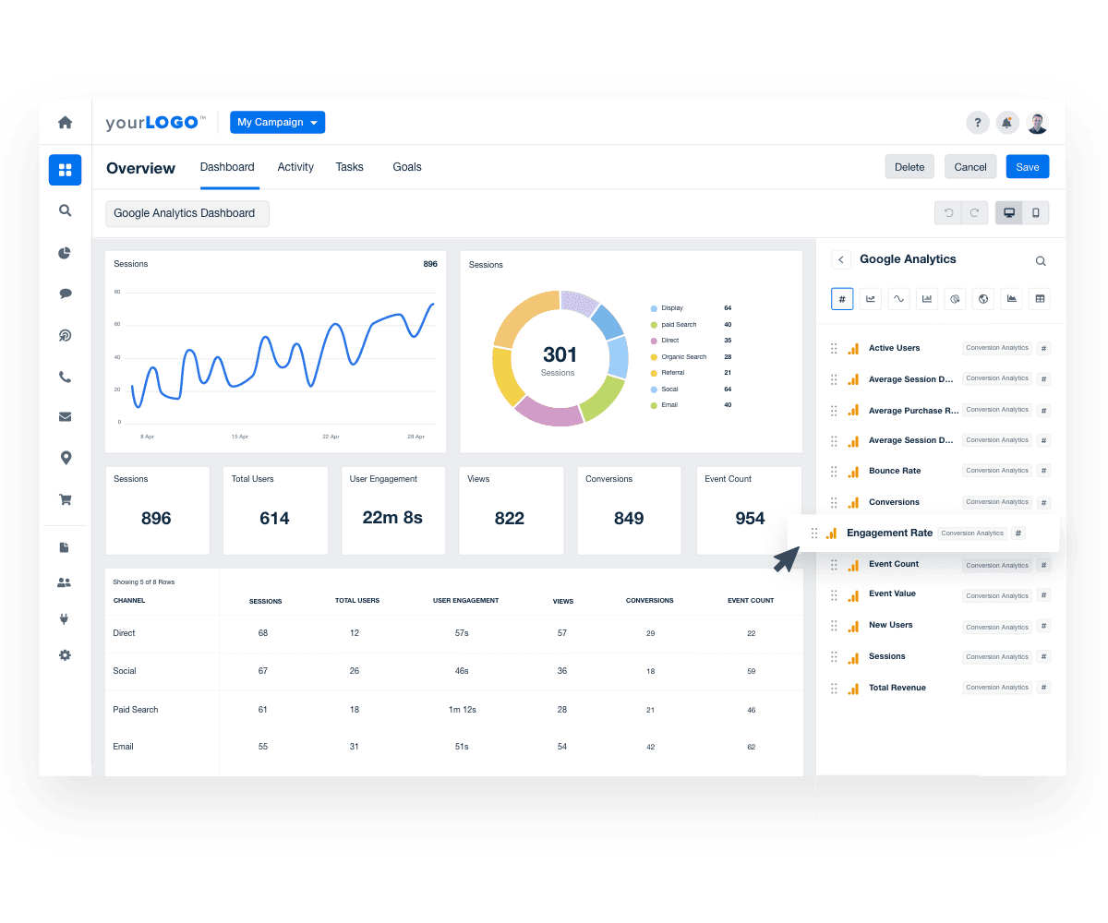The image size is (1108, 923).
Task: Pick the pie chart widget type
Action: 955,298
